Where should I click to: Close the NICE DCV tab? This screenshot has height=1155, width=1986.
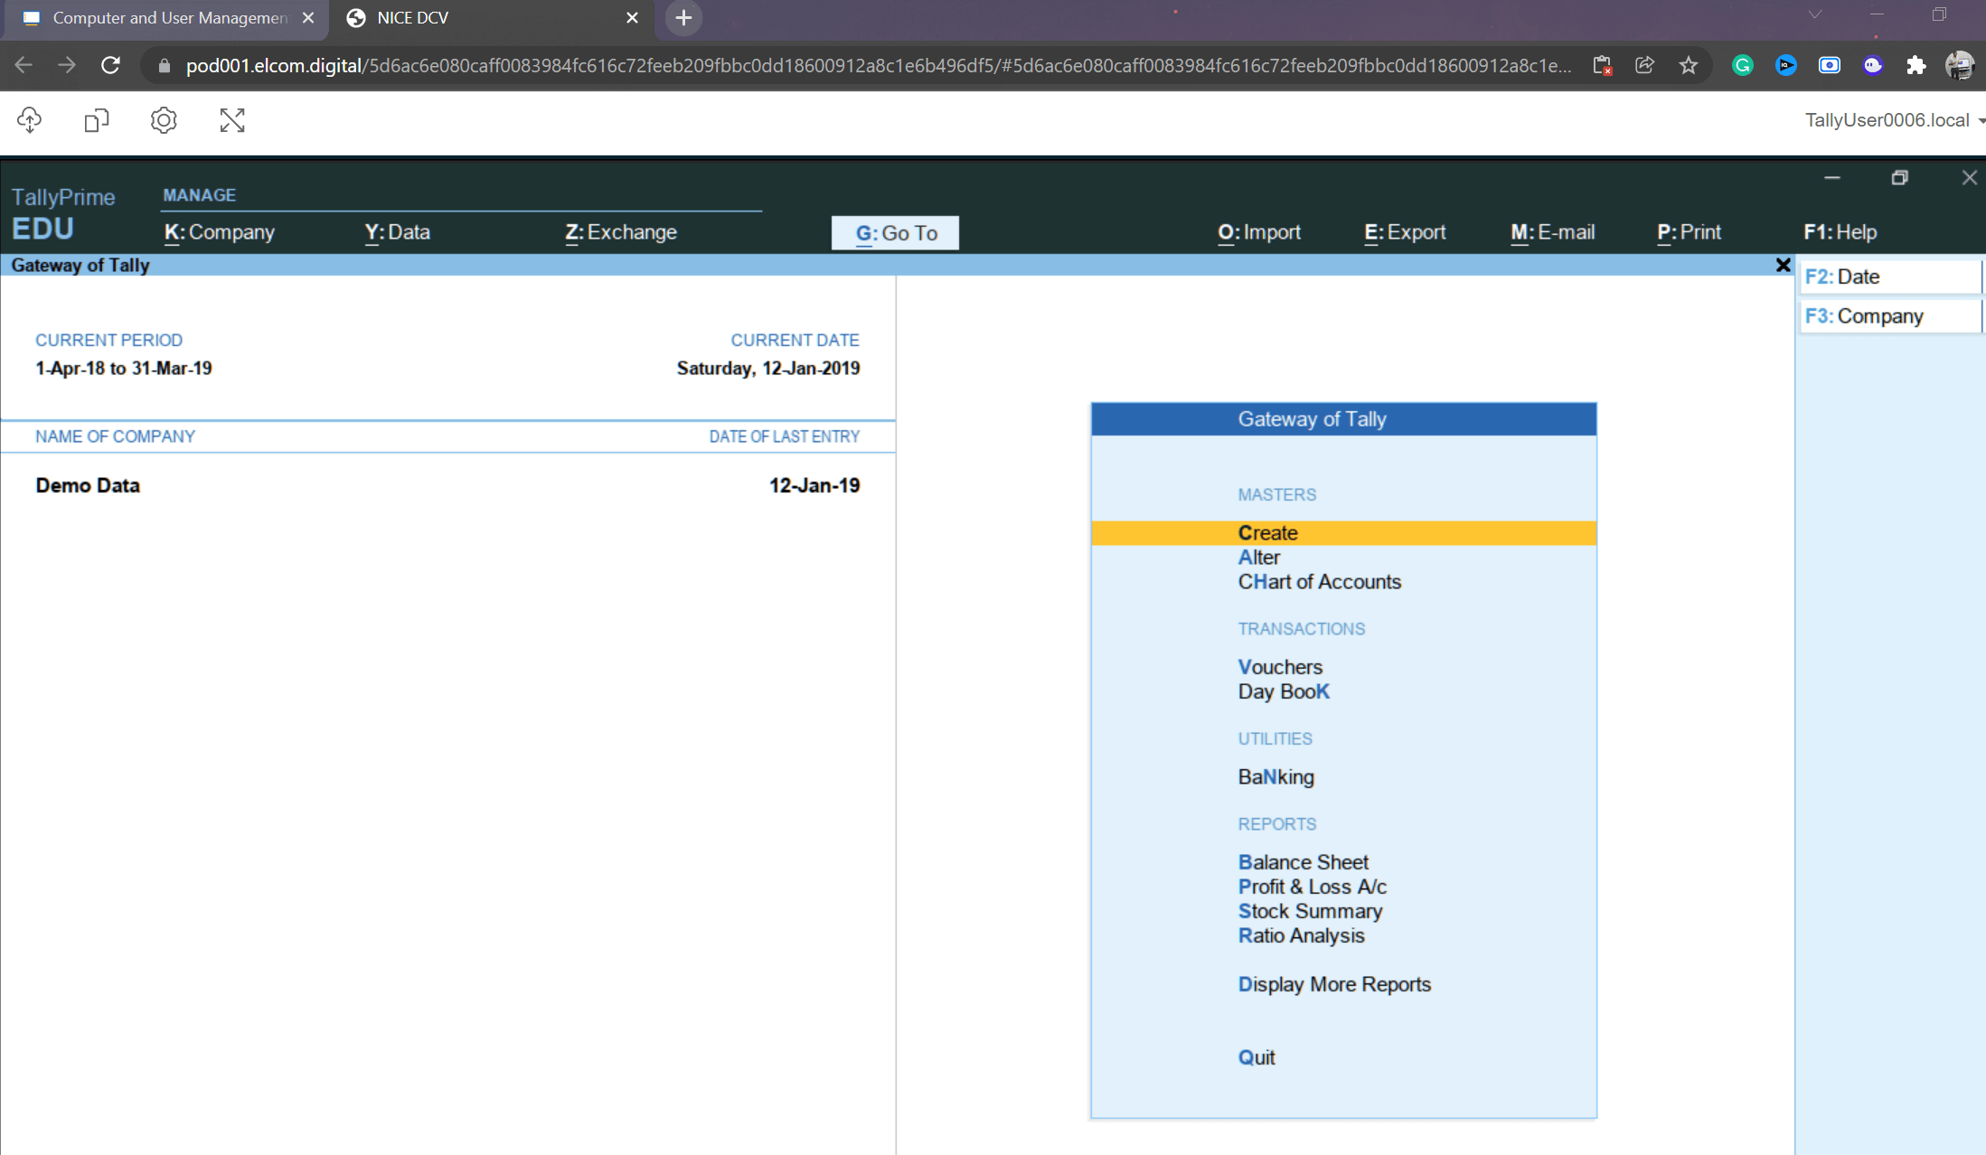point(632,18)
